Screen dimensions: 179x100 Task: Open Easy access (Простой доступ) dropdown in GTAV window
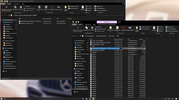coord(144,29)
